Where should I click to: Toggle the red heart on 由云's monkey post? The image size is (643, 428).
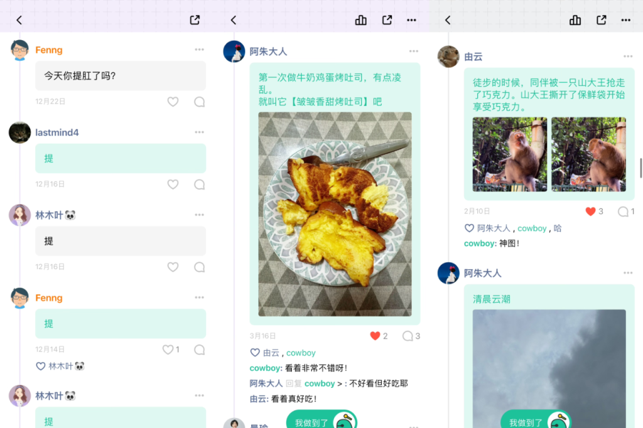(x=590, y=211)
